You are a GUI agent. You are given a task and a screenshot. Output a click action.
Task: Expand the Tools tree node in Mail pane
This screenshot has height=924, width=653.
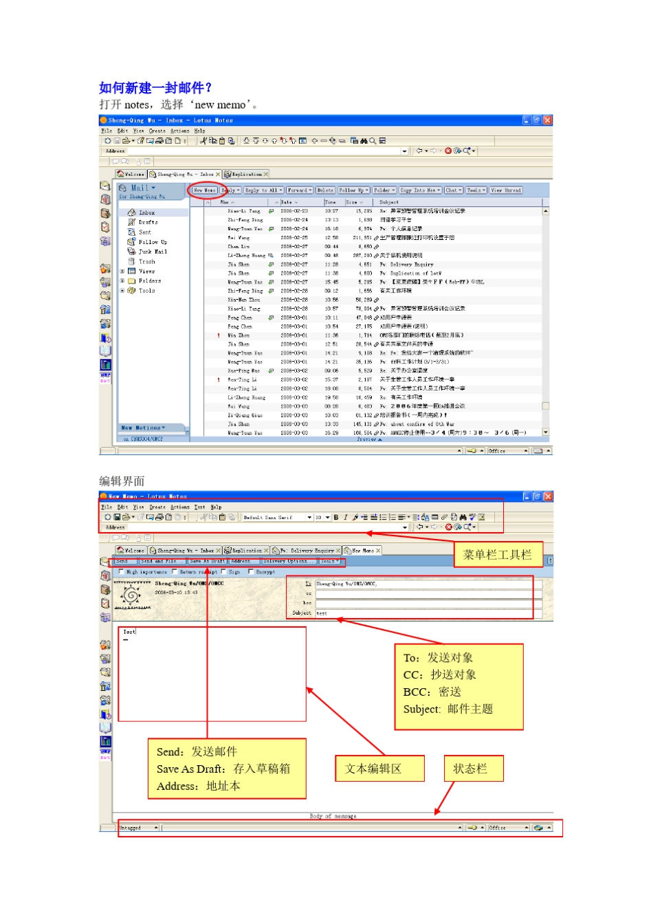click(122, 291)
